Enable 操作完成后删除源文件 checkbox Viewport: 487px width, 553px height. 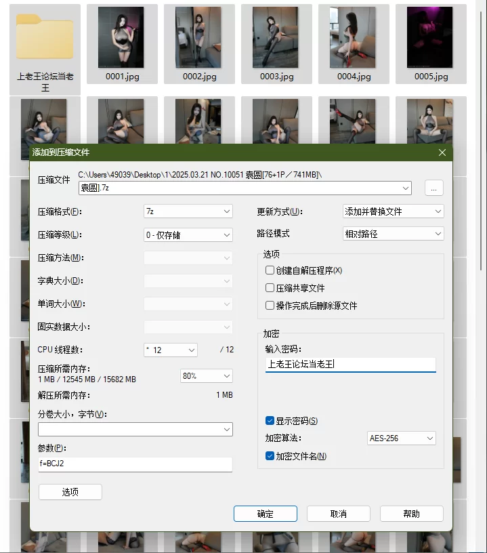(270, 305)
